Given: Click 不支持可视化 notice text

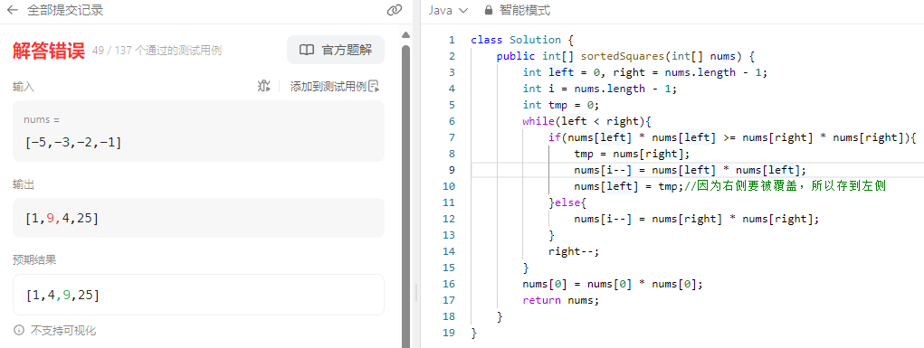Looking at the screenshot, I should (63, 330).
